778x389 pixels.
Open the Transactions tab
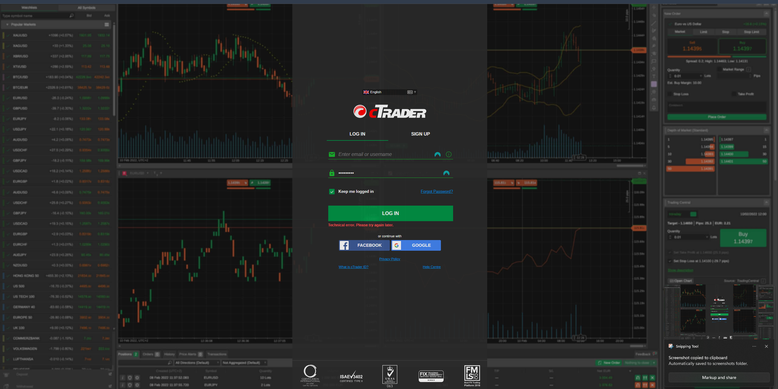tap(217, 354)
